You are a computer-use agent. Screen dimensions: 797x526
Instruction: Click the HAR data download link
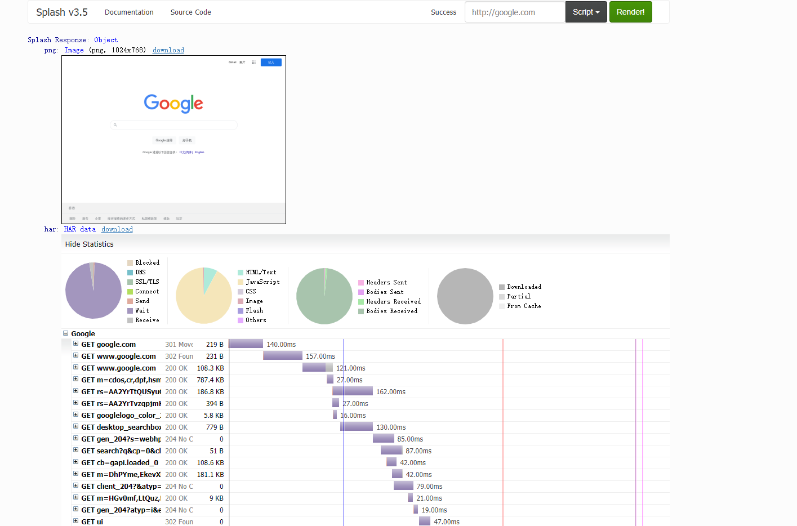coord(117,229)
